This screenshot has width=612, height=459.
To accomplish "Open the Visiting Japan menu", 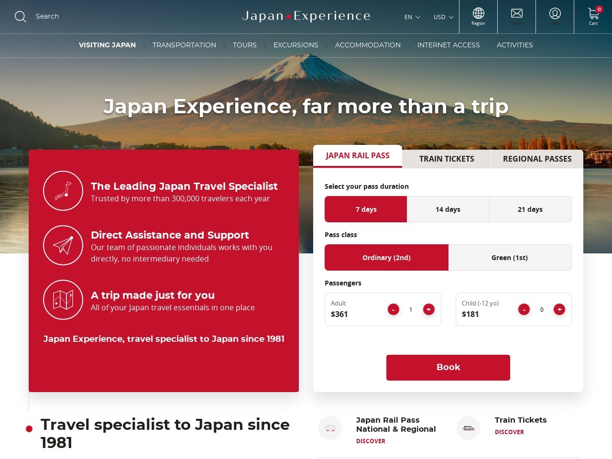I will pos(107,45).
